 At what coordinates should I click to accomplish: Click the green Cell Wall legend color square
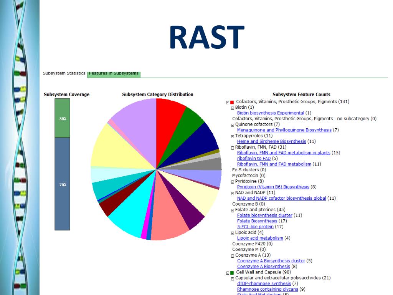[x=232, y=273]
